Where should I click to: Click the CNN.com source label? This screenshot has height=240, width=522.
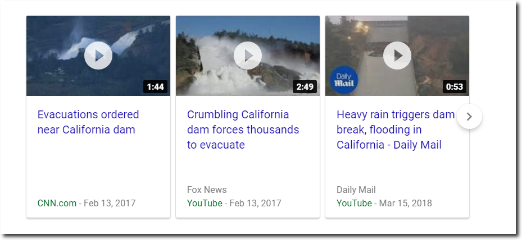click(57, 203)
